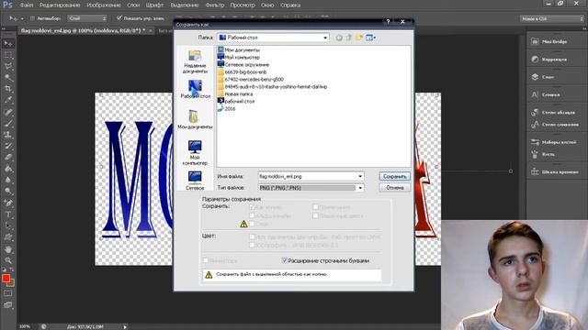Open the Шкала времени timeline panel

tap(556, 172)
